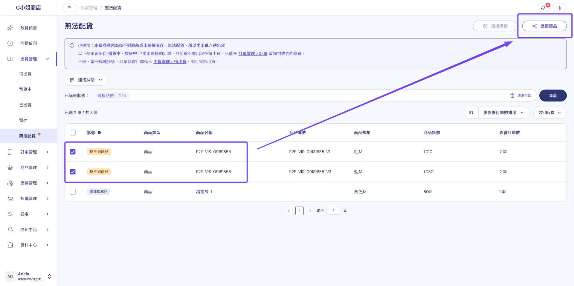Click the 商品管理 basket icon
The height and width of the screenshot is (286, 574).
click(x=10, y=167)
